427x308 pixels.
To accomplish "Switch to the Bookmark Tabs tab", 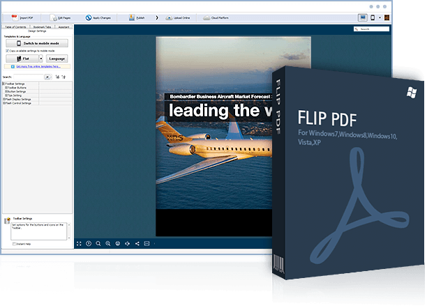I will [x=42, y=27].
